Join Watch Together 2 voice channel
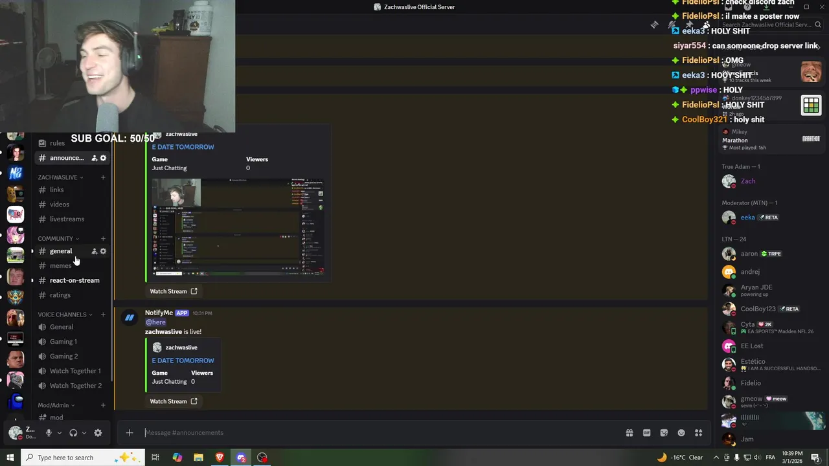Image resolution: width=829 pixels, height=466 pixels. [71, 386]
